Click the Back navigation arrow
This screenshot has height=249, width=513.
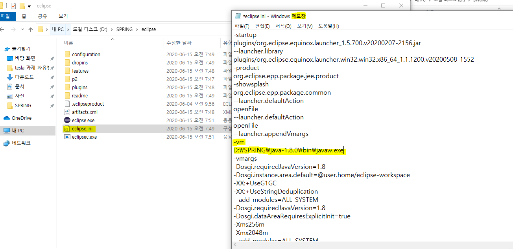(2, 29)
